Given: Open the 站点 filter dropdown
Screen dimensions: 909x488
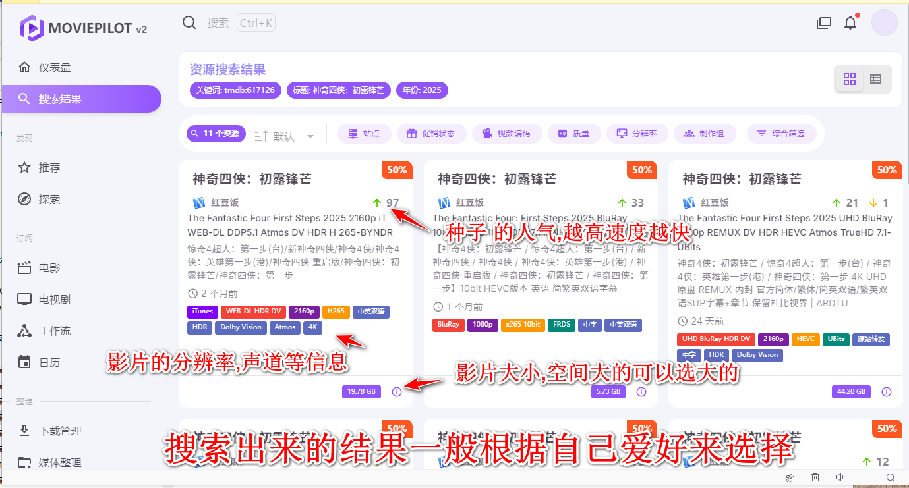Looking at the screenshot, I should (x=364, y=134).
